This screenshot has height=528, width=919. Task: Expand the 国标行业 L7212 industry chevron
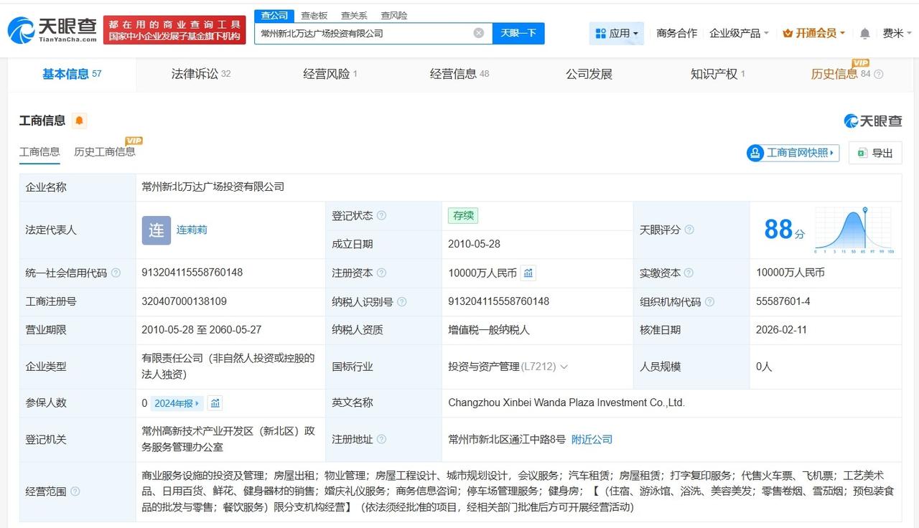coord(564,367)
